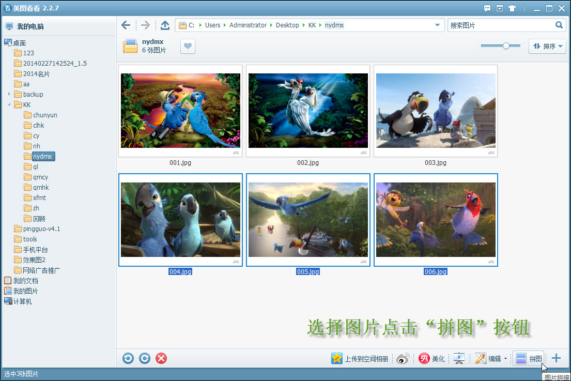Open folder 2014名片
571x381 pixels.
tap(36, 74)
